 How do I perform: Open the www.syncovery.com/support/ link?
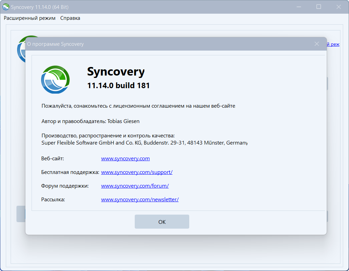coord(137,172)
